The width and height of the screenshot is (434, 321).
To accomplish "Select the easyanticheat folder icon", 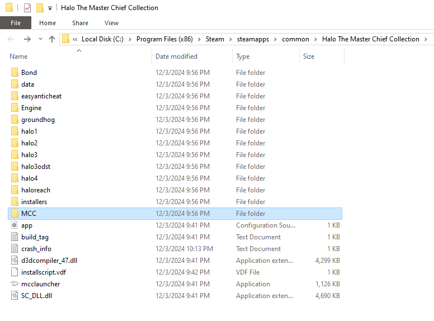I will pos(15,96).
